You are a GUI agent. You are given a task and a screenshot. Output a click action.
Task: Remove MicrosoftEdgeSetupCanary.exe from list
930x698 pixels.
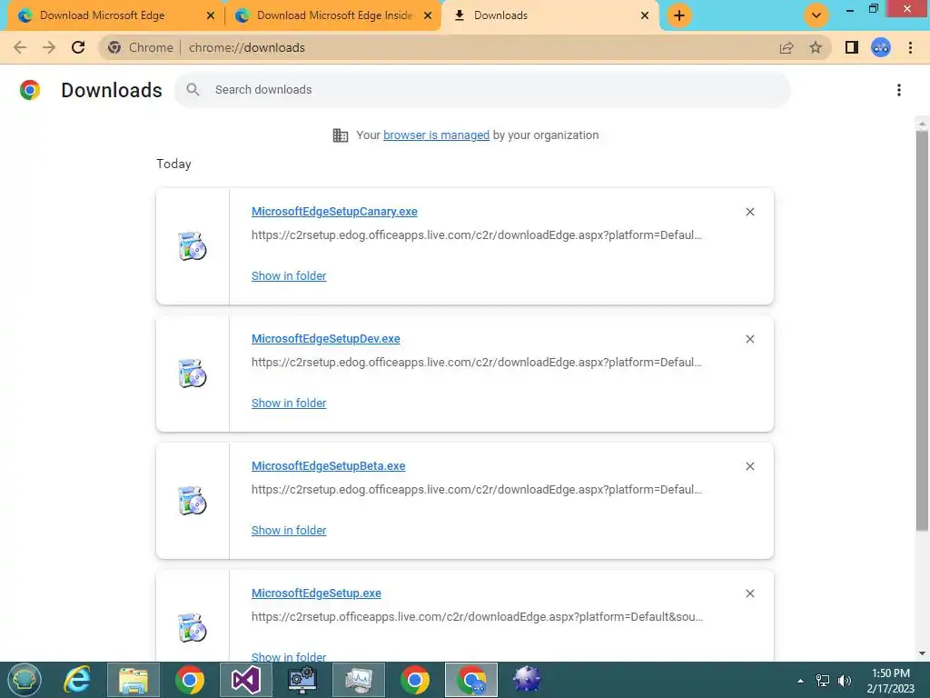coord(749,212)
